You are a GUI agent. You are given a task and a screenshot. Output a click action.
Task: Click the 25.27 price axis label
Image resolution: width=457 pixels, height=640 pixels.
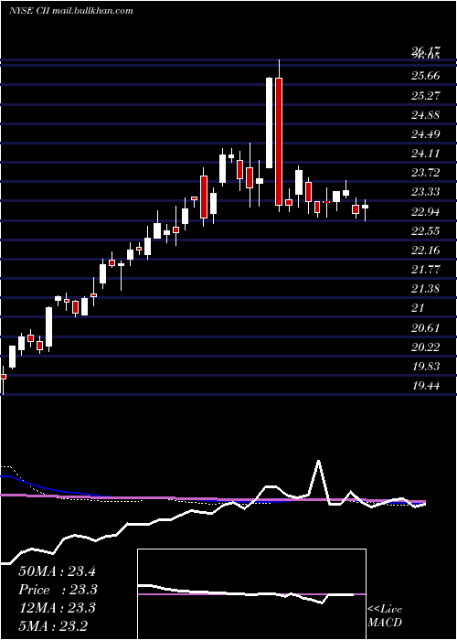pyautogui.click(x=426, y=95)
